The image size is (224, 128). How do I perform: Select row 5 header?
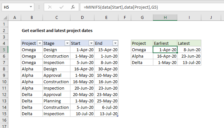(4, 50)
